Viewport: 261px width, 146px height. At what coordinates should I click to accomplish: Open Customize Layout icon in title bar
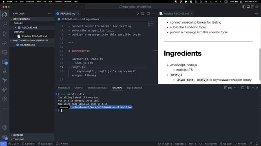pos(257,7)
